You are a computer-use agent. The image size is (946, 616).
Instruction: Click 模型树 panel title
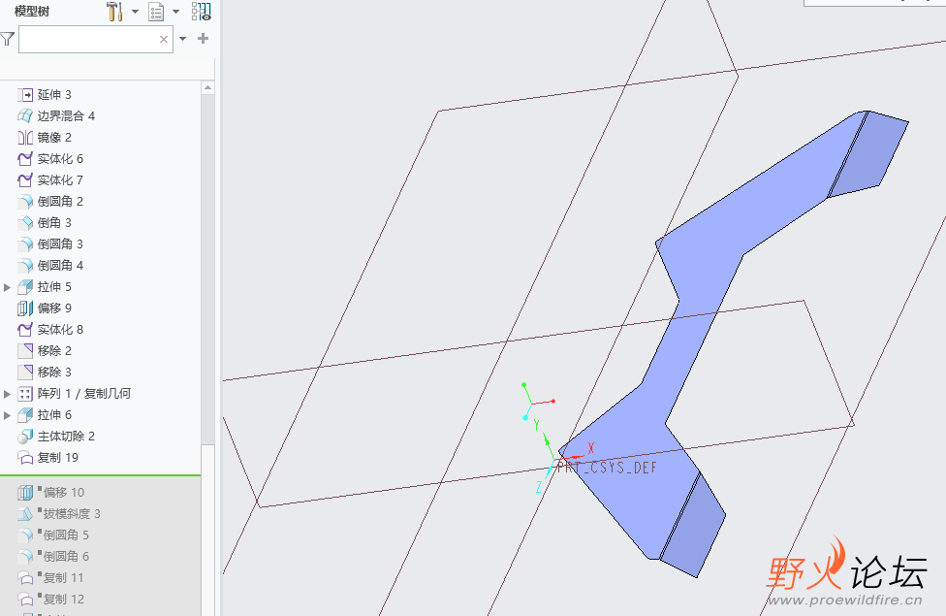(x=32, y=12)
